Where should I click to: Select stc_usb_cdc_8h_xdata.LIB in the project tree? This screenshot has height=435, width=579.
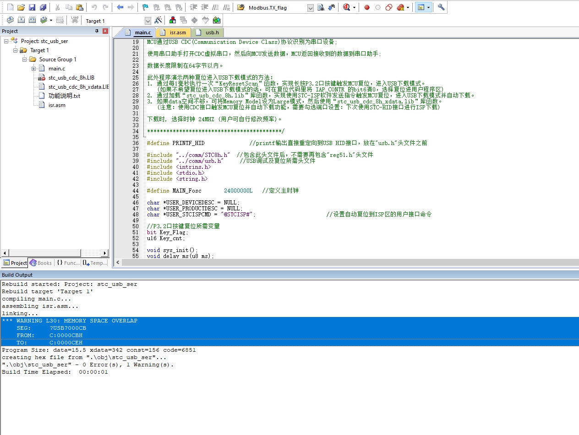click(78, 87)
